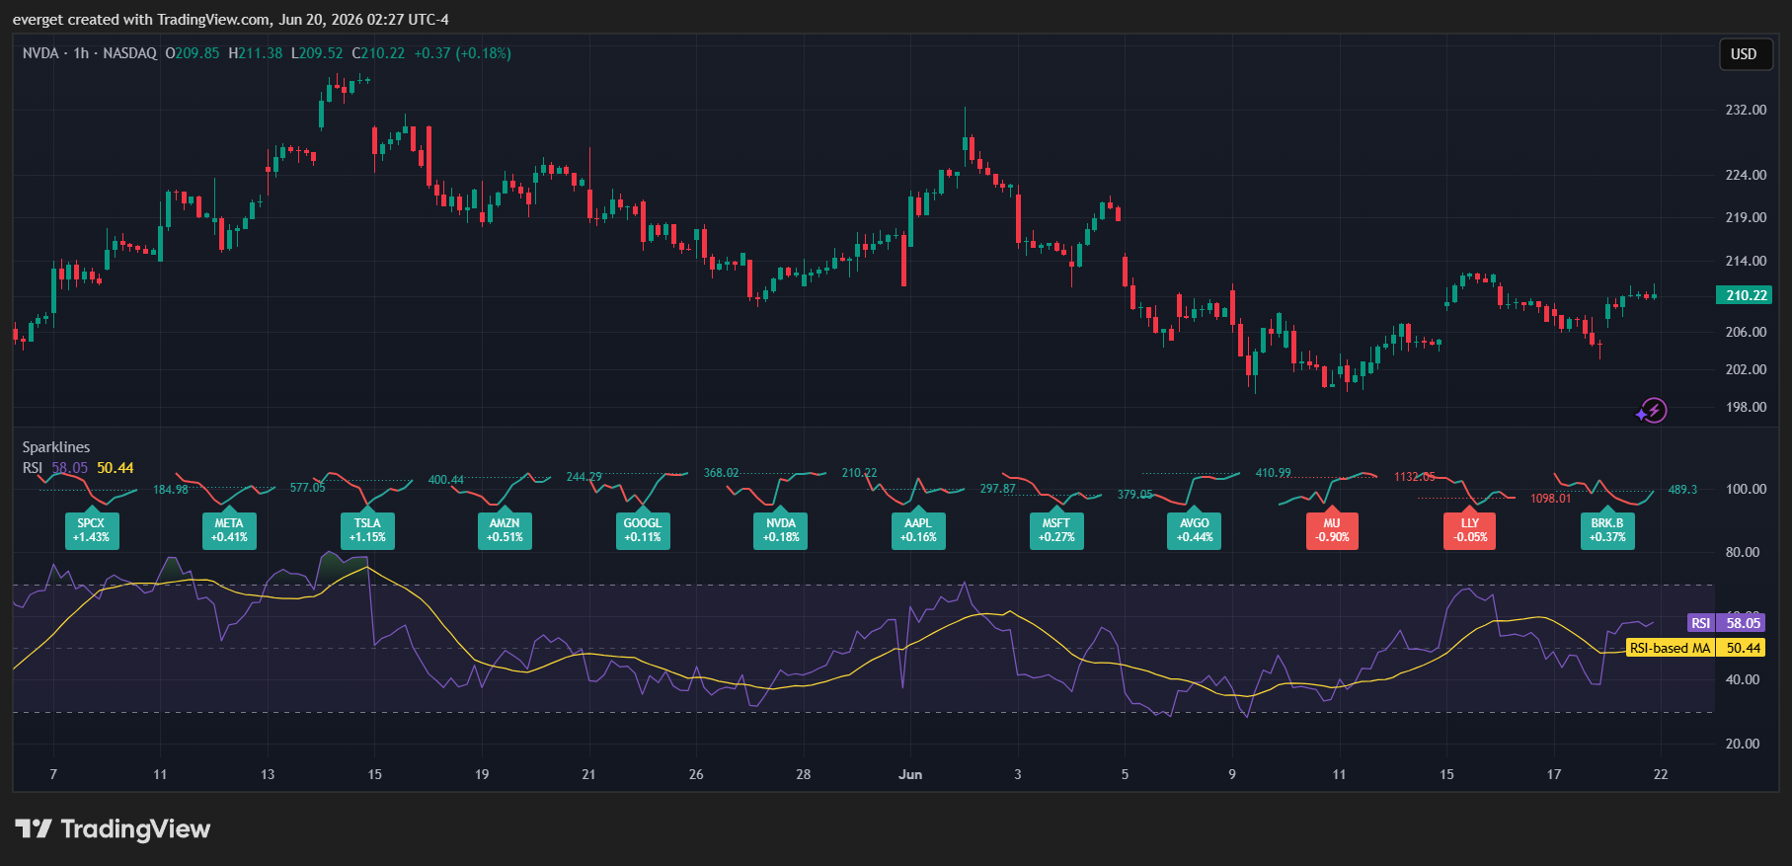The width and height of the screenshot is (1792, 866).
Task: Click the Jun label on time axis
Action: (910, 774)
